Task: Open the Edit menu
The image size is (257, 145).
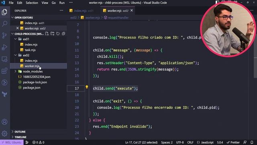Action: pyautogui.click(x=20, y=3)
